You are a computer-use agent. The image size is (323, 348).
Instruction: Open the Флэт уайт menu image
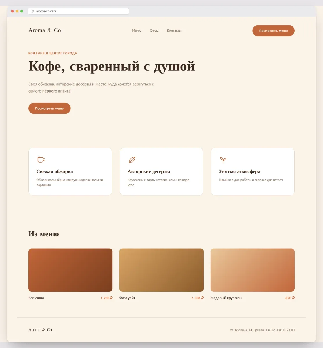coord(161,270)
